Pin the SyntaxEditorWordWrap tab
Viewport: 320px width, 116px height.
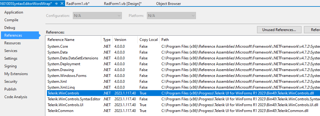pyautogui.click(x=56, y=4)
